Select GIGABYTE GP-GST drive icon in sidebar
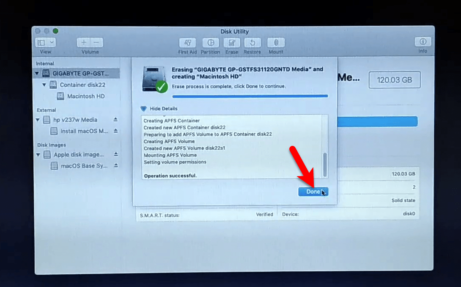This screenshot has width=461, height=287. pyautogui.click(x=46, y=73)
